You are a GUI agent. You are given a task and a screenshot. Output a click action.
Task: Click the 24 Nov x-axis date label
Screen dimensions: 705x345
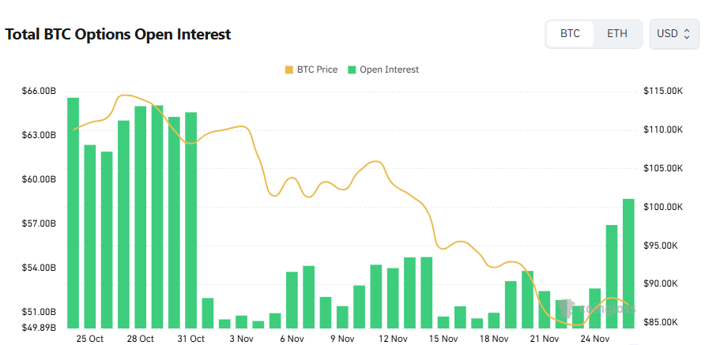click(595, 339)
